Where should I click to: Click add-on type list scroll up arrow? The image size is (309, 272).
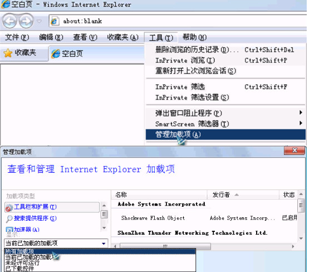104,206
